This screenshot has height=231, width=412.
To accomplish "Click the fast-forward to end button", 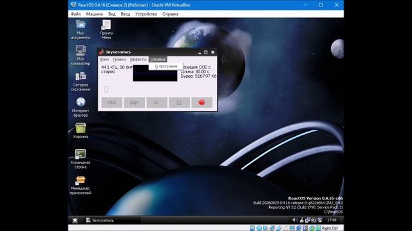I will [x=135, y=103].
